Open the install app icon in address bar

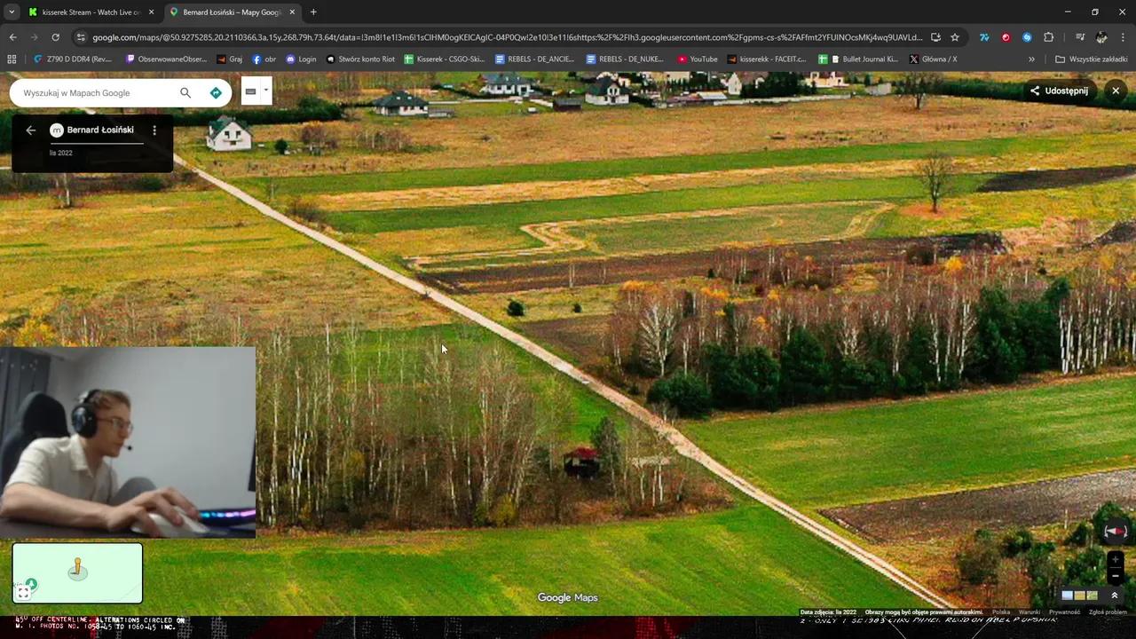[935, 37]
